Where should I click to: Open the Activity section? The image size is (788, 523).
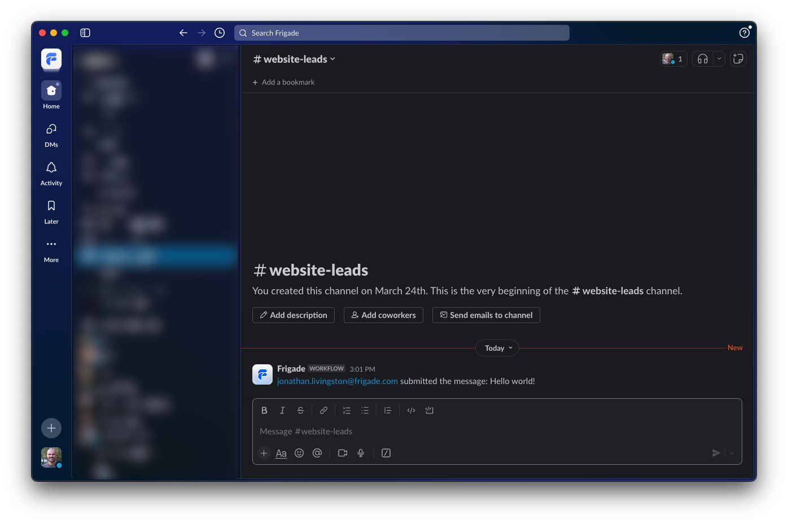51,174
